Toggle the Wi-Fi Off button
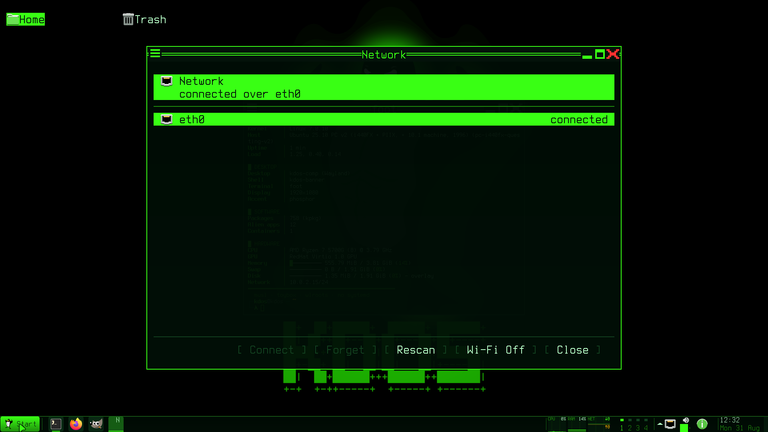Image resolution: width=768 pixels, height=432 pixels. [x=496, y=350]
